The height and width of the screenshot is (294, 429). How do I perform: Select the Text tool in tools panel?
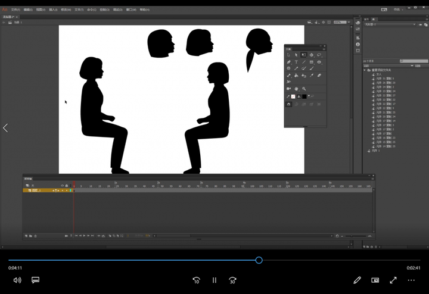[296, 62]
